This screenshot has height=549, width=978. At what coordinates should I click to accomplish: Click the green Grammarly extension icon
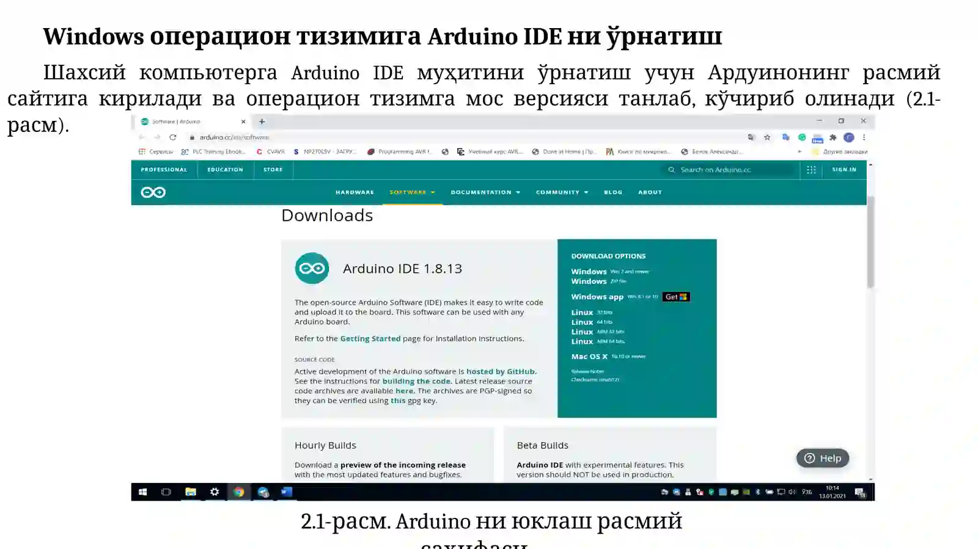pos(802,137)
